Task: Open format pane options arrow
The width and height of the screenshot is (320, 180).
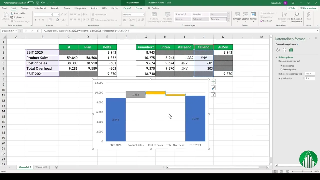Action: click(x=309, y=38)
